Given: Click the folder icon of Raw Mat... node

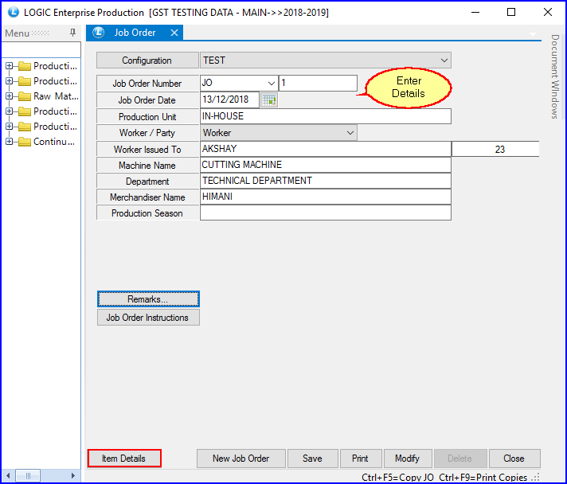Looking at the screenshot, I should [24, 96].
